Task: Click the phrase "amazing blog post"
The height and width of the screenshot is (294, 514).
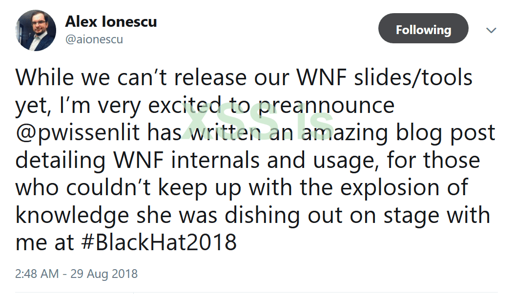Action: pyautogui.click(x=398, y=133)
